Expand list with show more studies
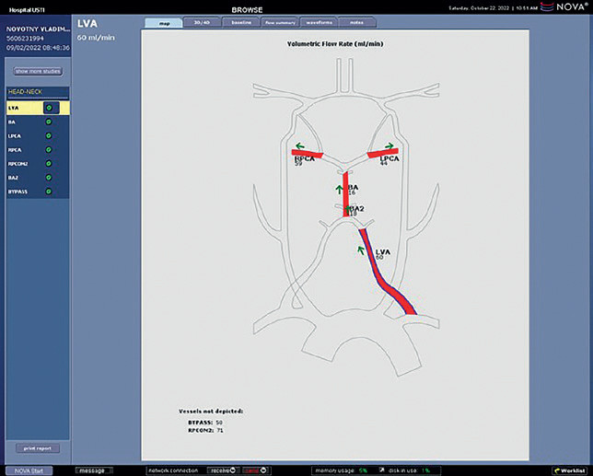Image resolution: width=593 pixels, height=476 pixels. (38, 71)
